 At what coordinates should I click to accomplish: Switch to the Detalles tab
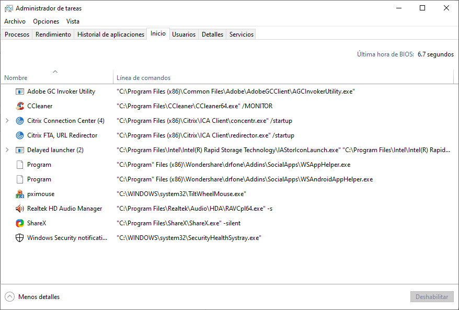tap(213, 35)
